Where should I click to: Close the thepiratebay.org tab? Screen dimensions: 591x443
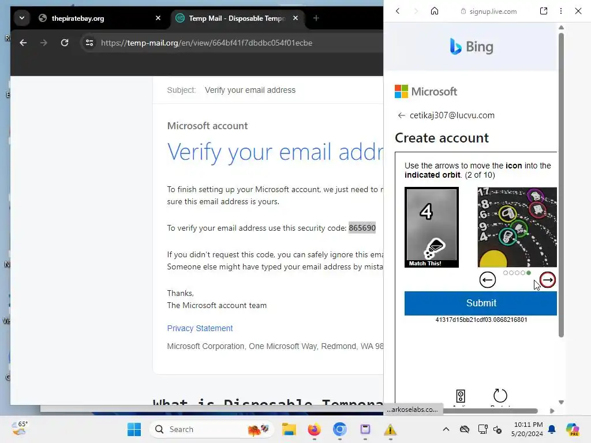point(158,18)
